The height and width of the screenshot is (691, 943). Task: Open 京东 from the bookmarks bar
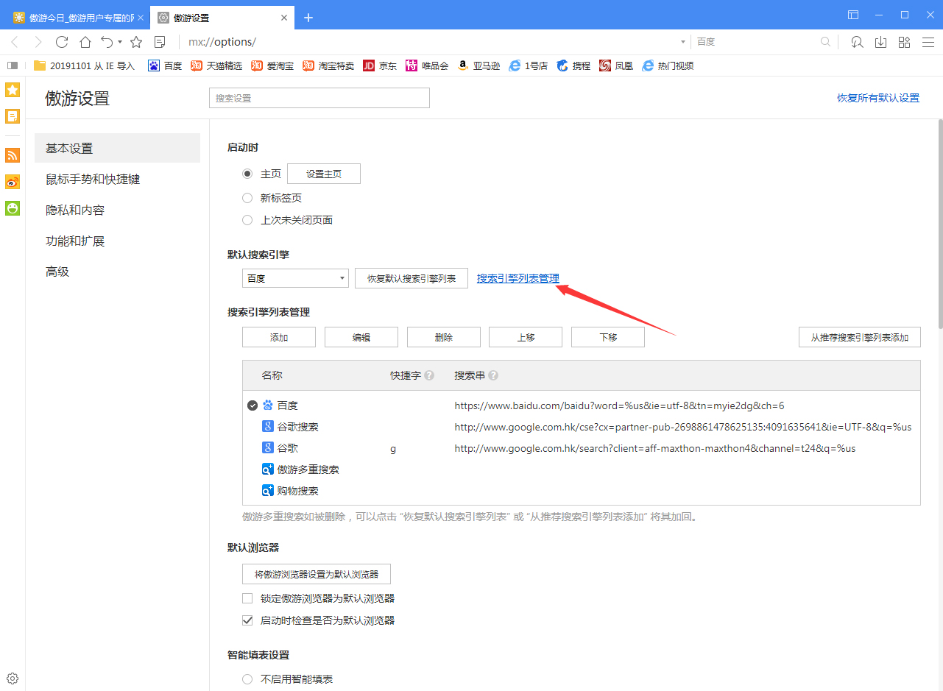click(379, 65)
